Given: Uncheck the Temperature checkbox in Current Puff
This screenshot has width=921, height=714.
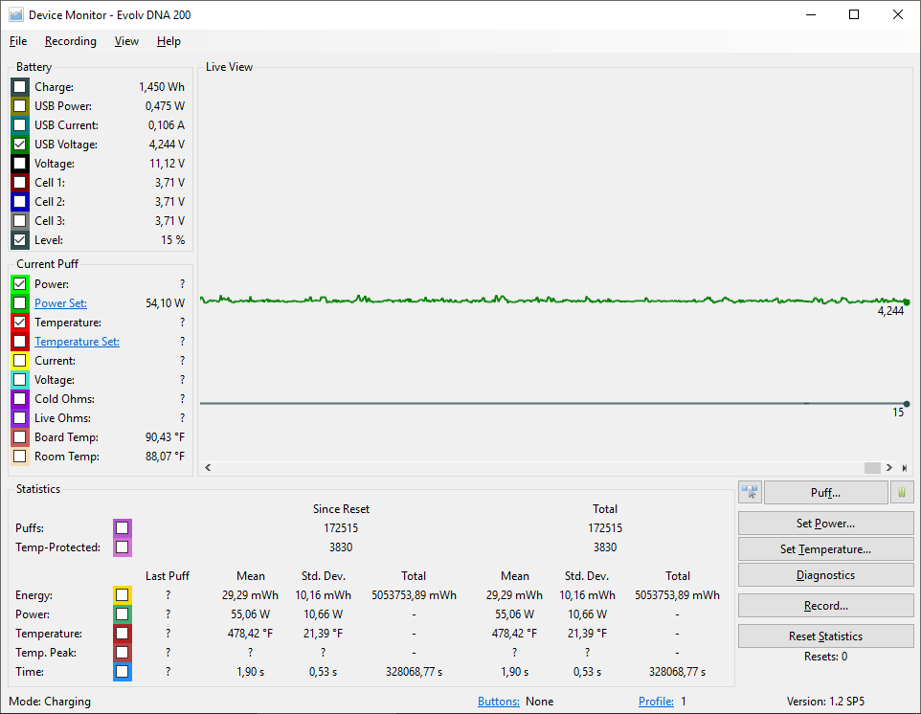Looking at the screenshot, I should click(x=20, y=323).
